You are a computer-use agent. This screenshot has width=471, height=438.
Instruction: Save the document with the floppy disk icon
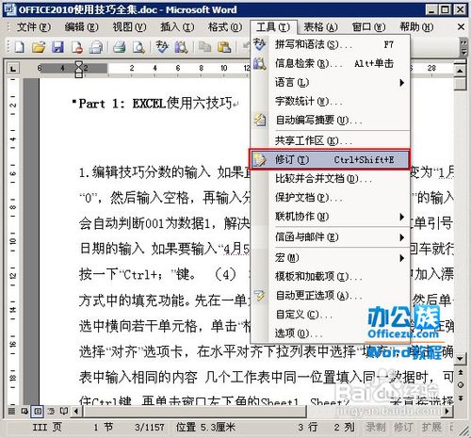click(57, 48)
